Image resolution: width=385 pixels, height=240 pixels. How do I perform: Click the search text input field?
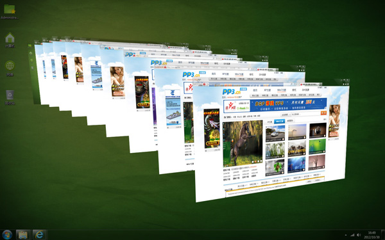[x=305, y=113]
